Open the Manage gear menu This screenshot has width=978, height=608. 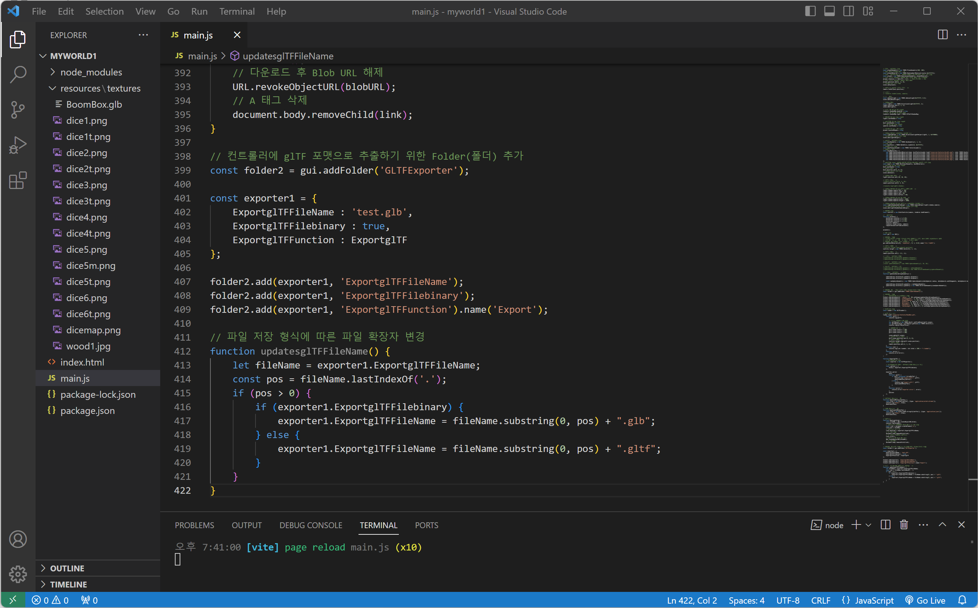tap(18, 574)
